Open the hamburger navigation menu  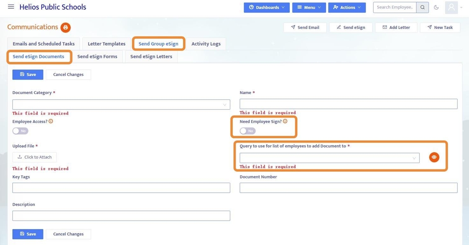11,7
